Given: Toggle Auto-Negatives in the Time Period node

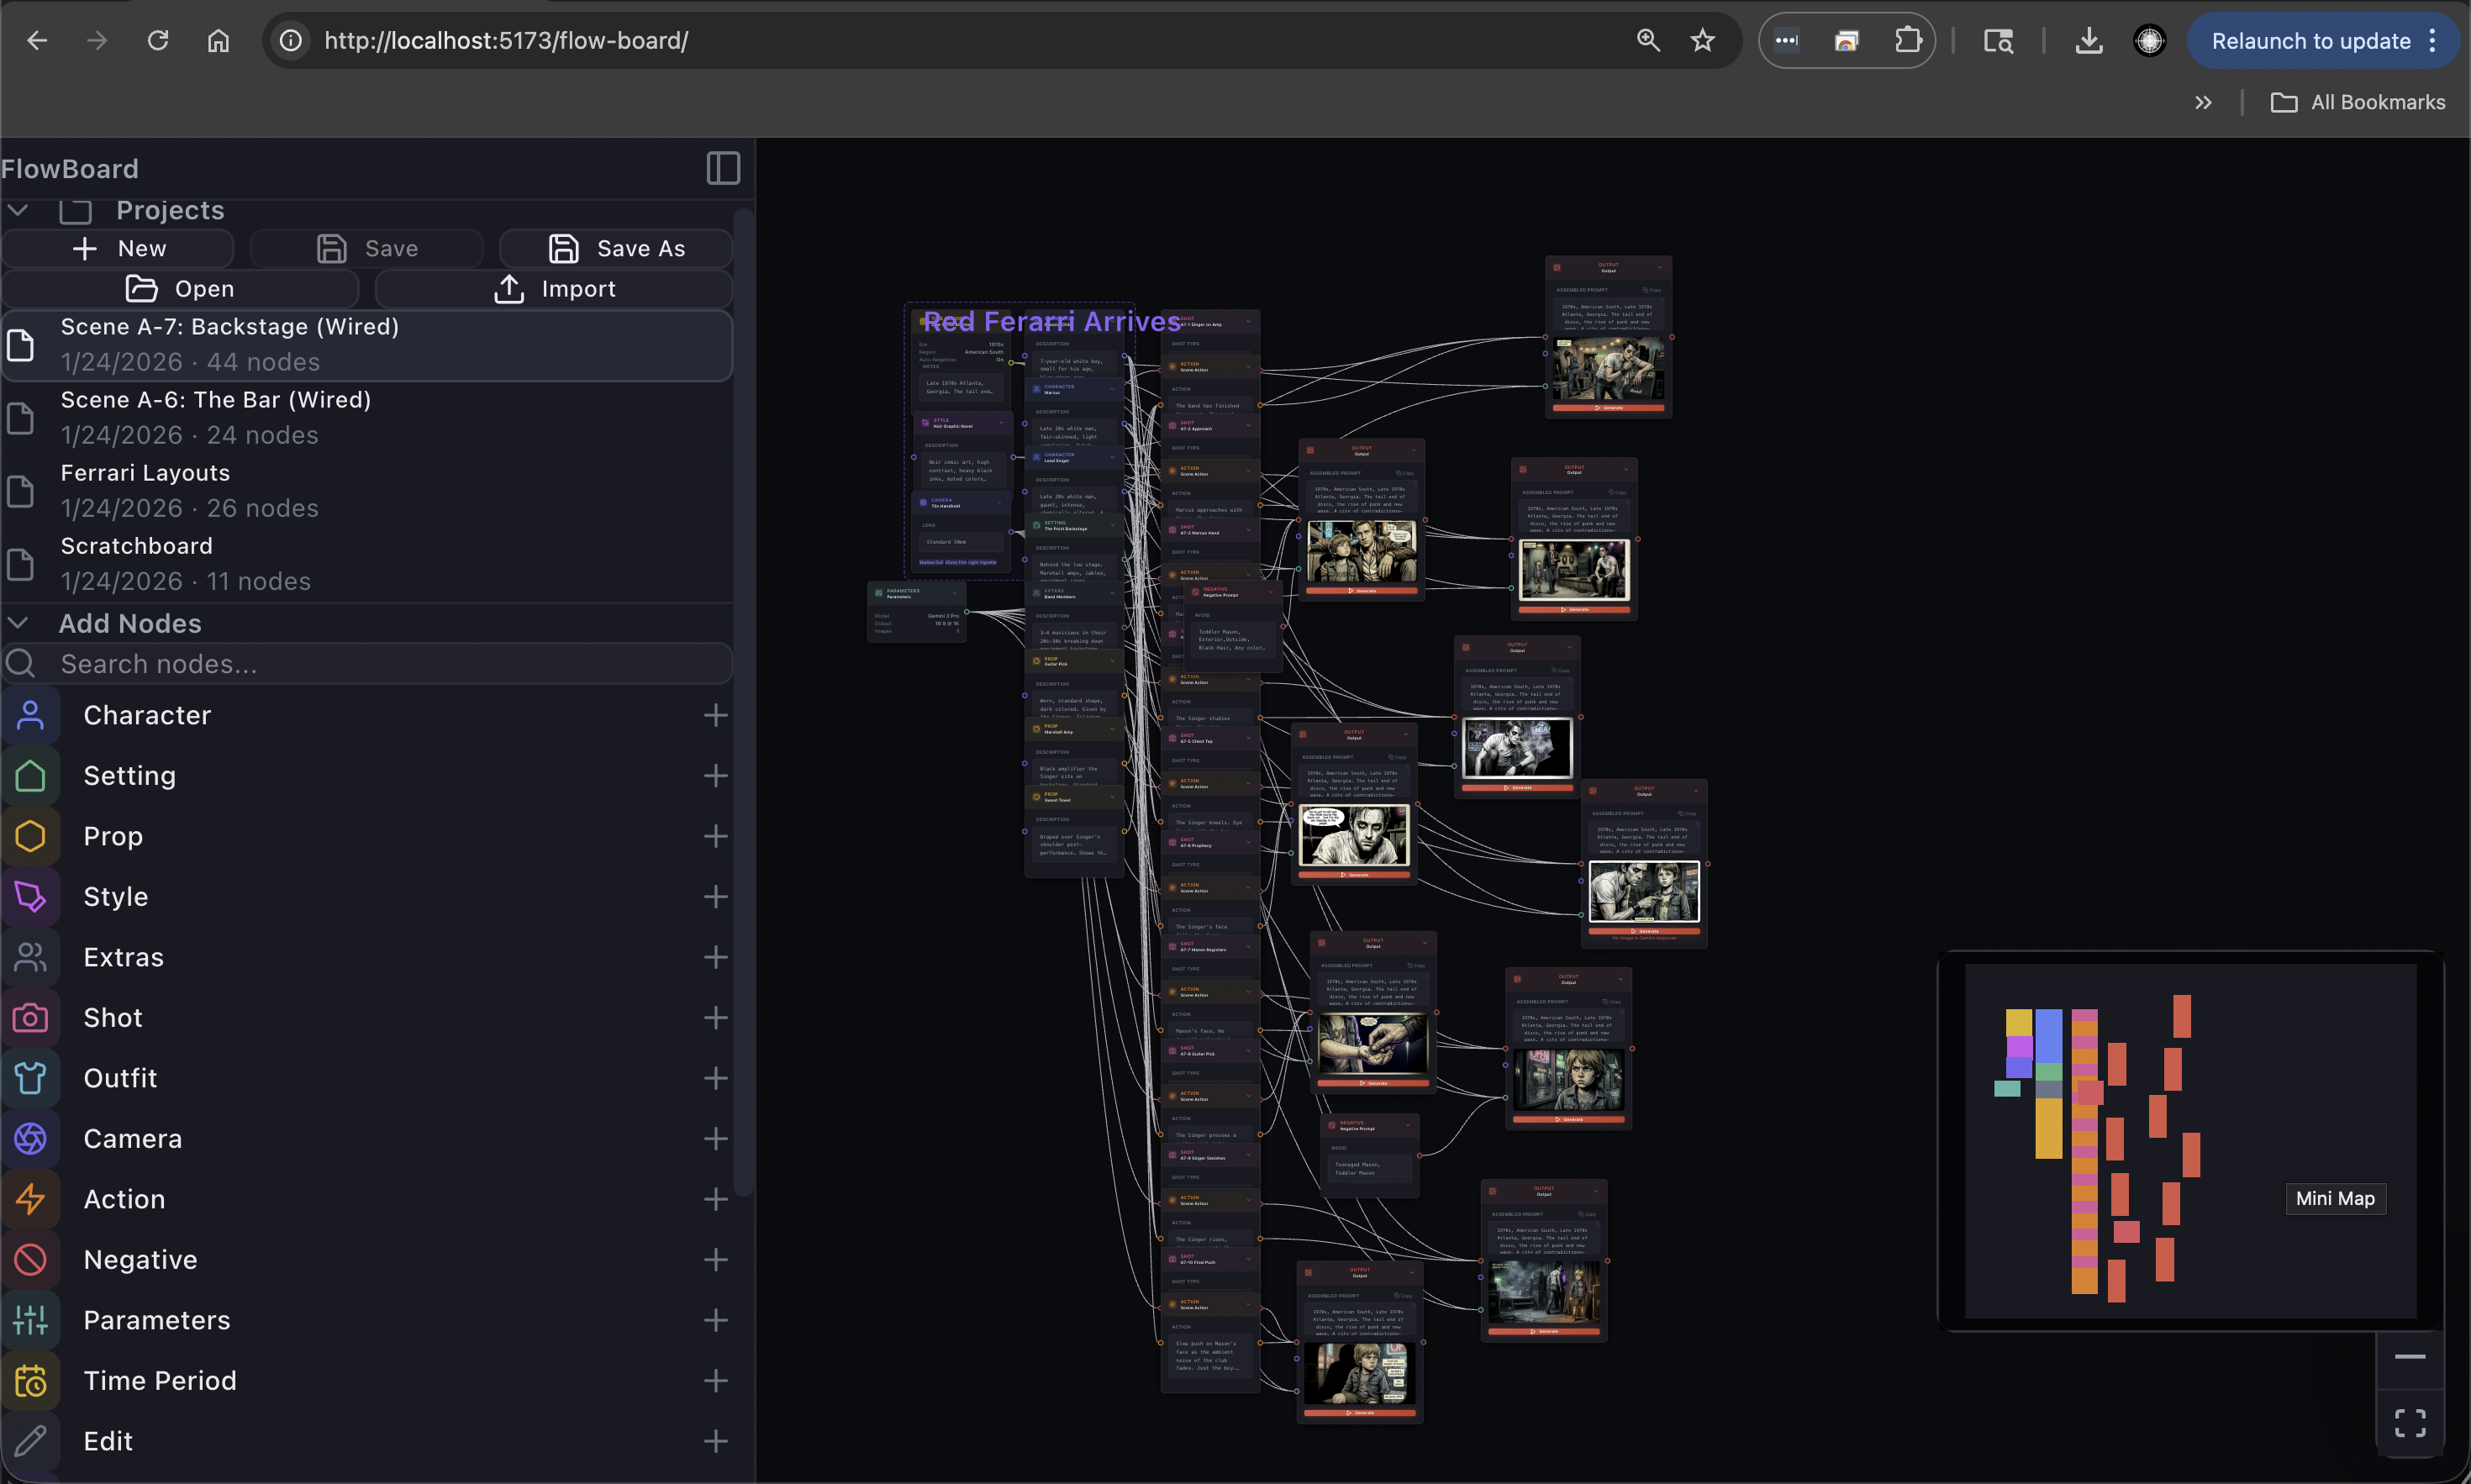Looking at the screenshot, I should coord(1000,360).
